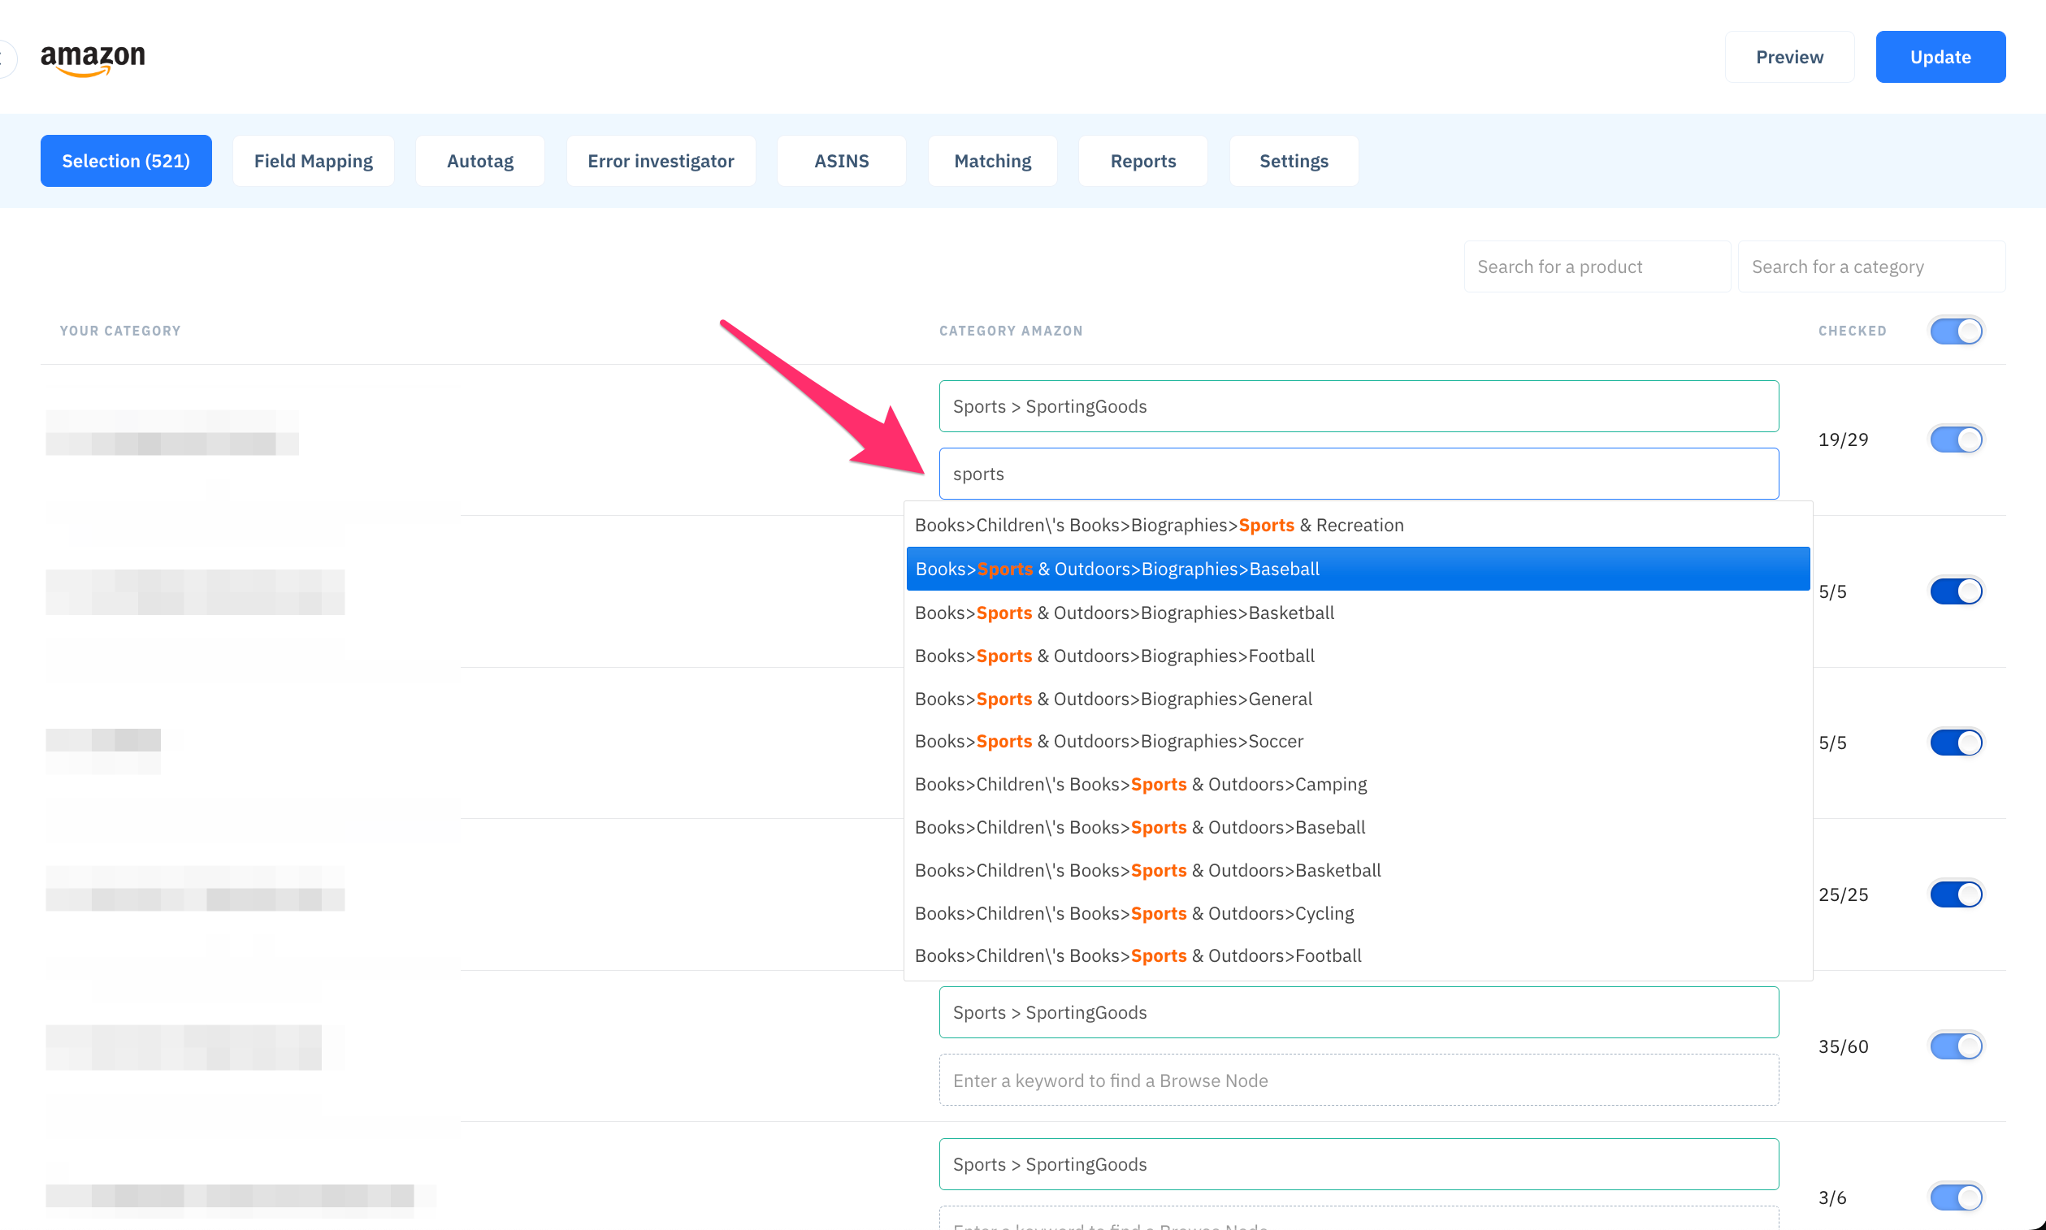Choose Children's Books>Sports & Outdoors>Baseball option
2046x1230 pixels.
pyautogui.click(x=1358, y=828)
